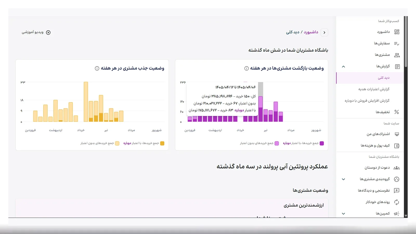Click the ویدیو آموزشی link text
The height and width of the screenshot is (234, 416).
pos(32,32)
